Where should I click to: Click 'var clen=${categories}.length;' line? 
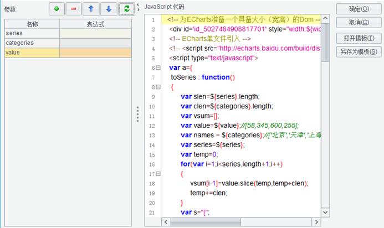(227, 106)
